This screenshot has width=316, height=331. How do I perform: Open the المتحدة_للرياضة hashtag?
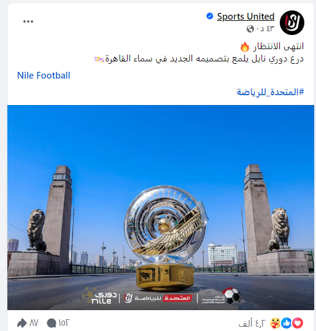(270, 92)
